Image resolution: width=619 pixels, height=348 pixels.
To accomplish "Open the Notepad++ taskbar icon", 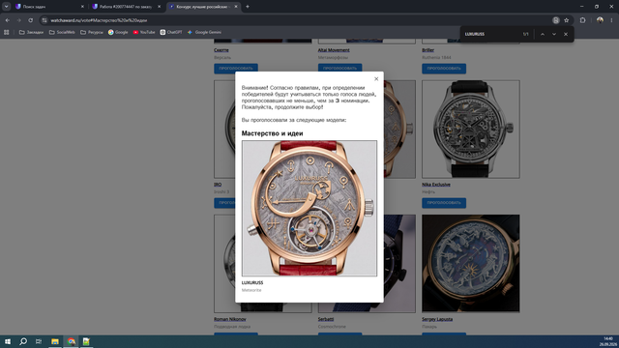I will point(86,341).
